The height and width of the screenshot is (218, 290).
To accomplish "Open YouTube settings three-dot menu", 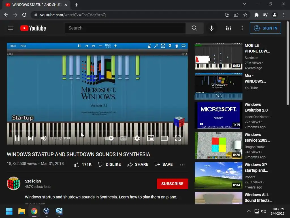I will pyautogui.click(x=242, y=28).
